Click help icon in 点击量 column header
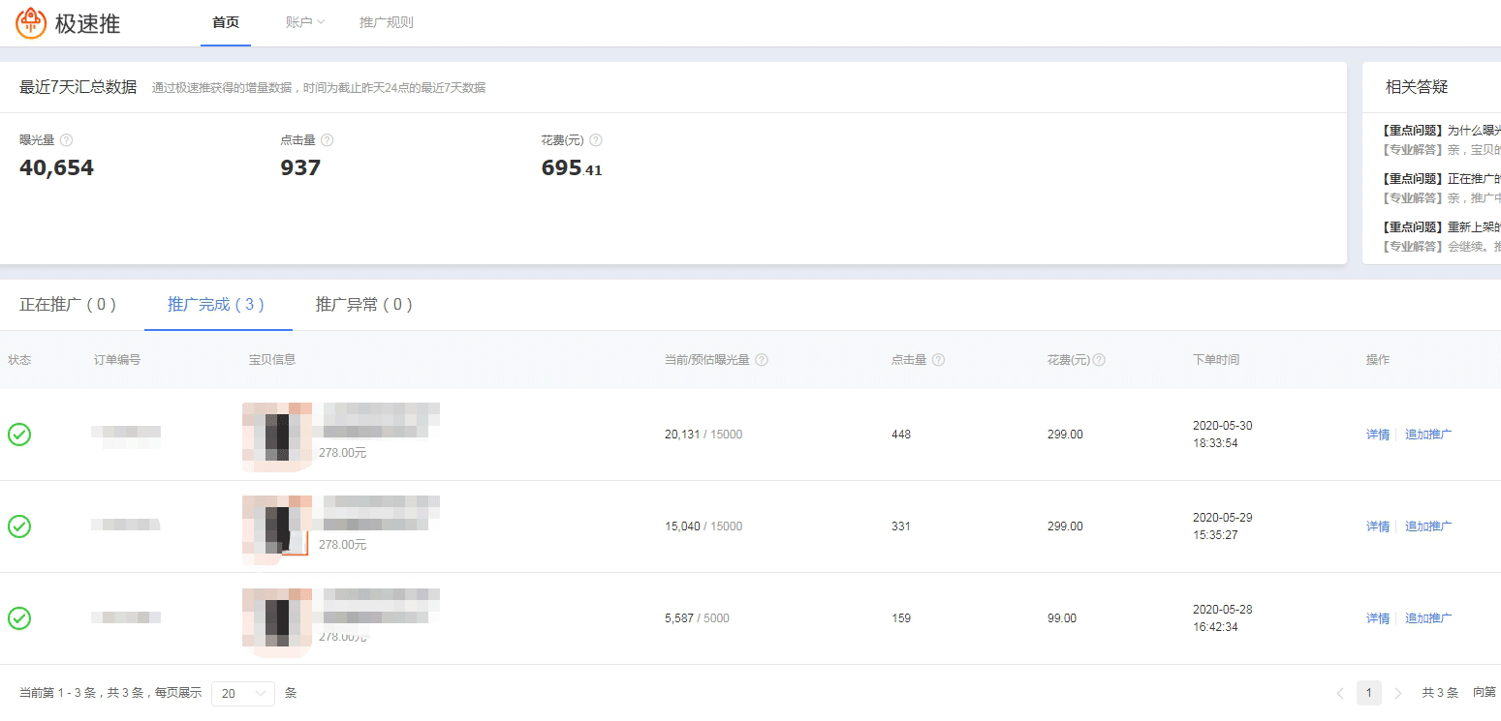 938,360
